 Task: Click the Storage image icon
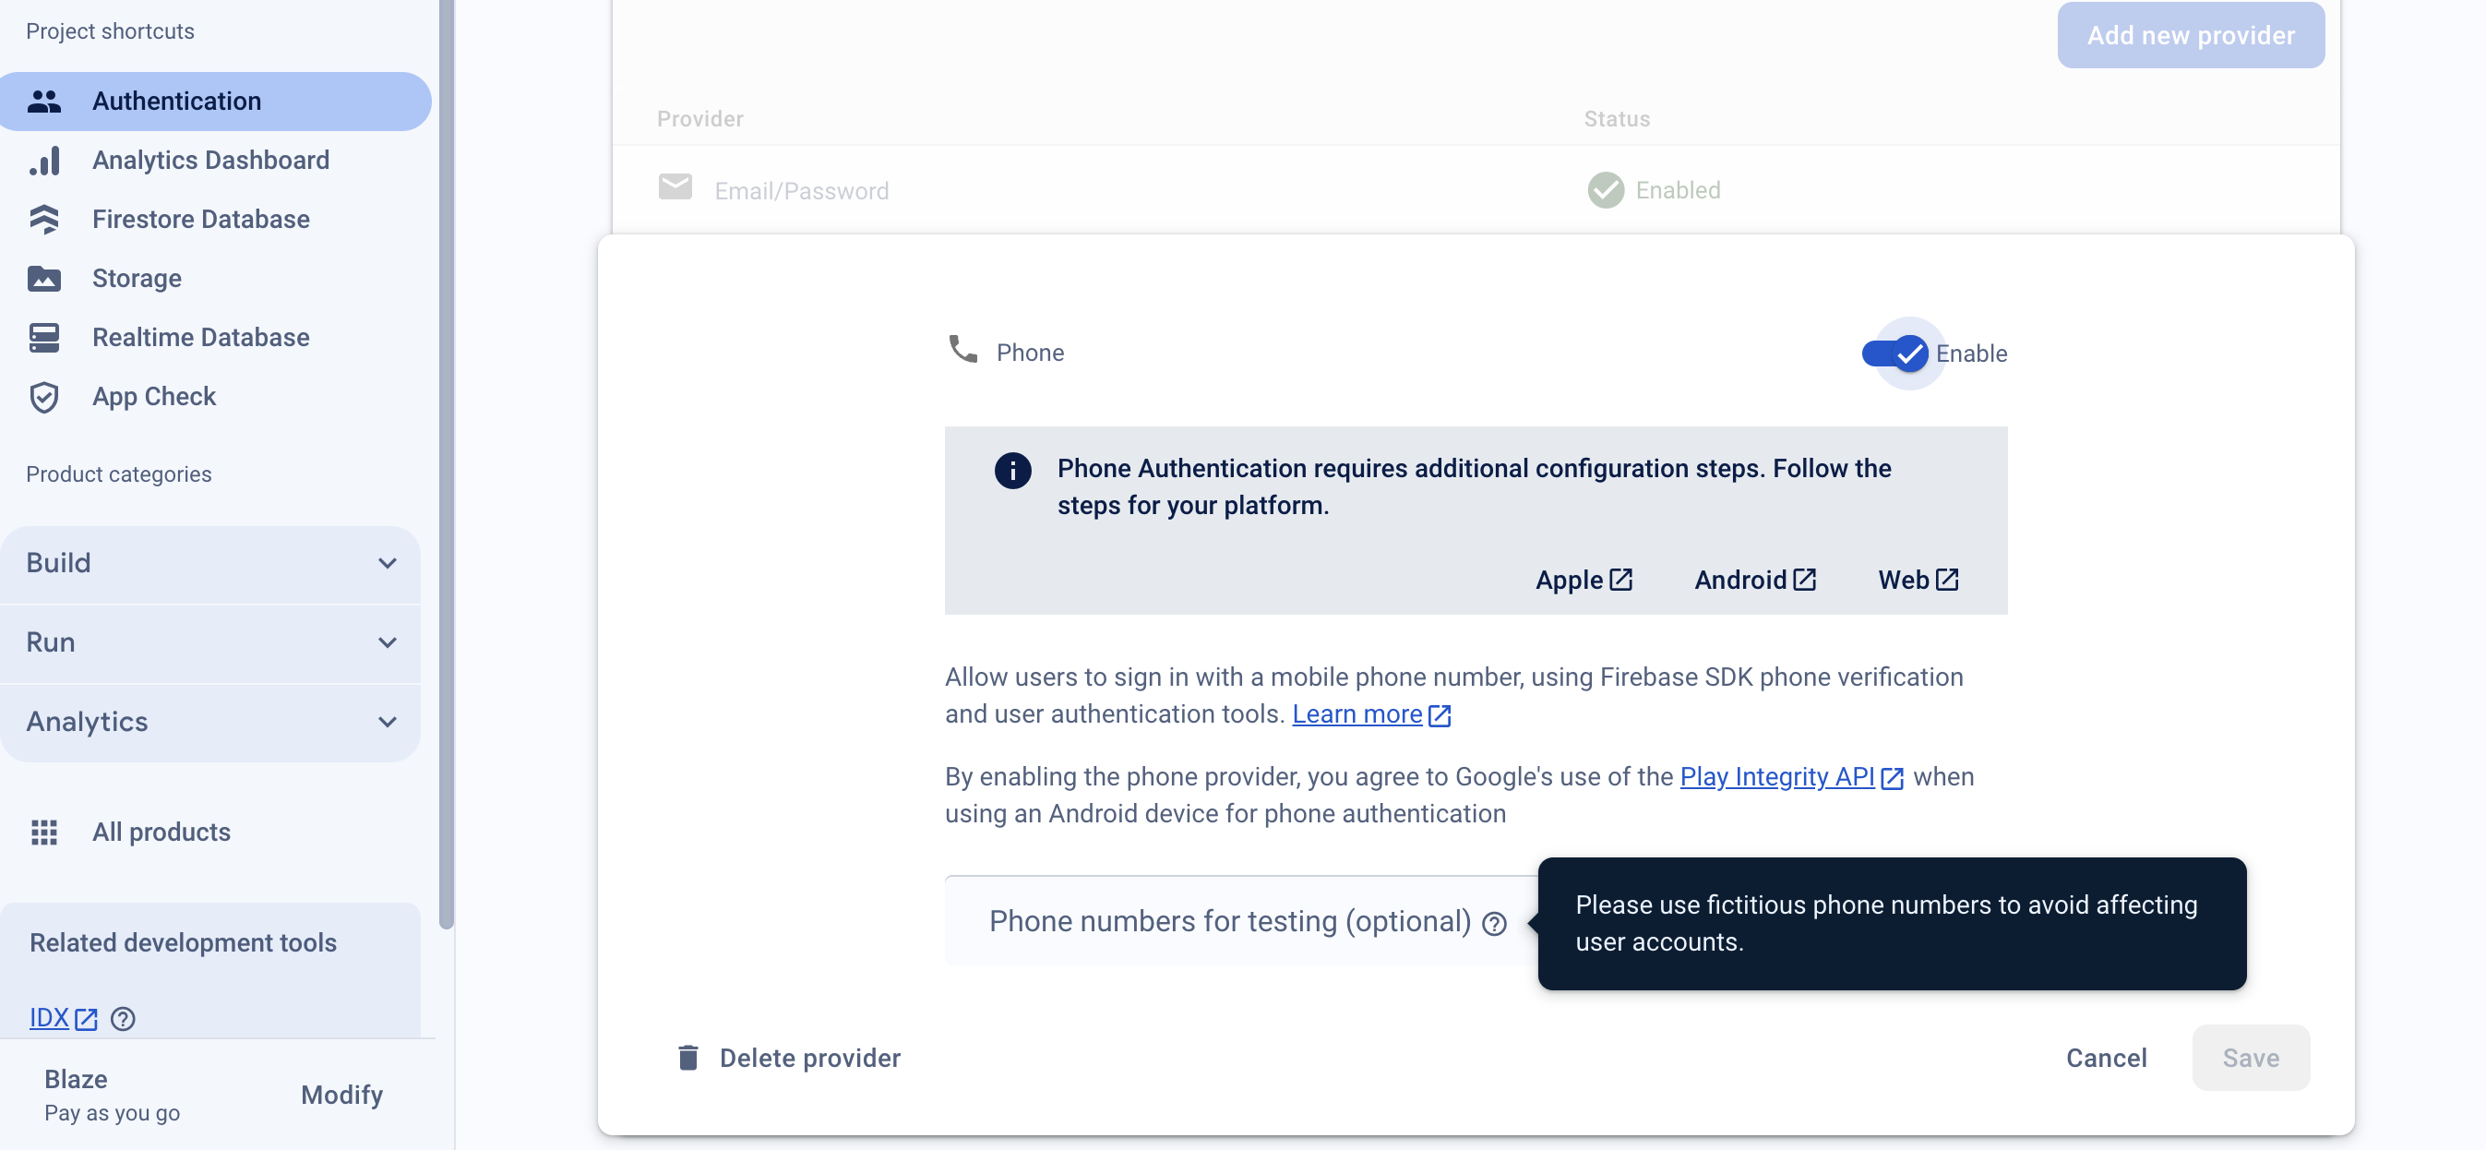[44, 278]
